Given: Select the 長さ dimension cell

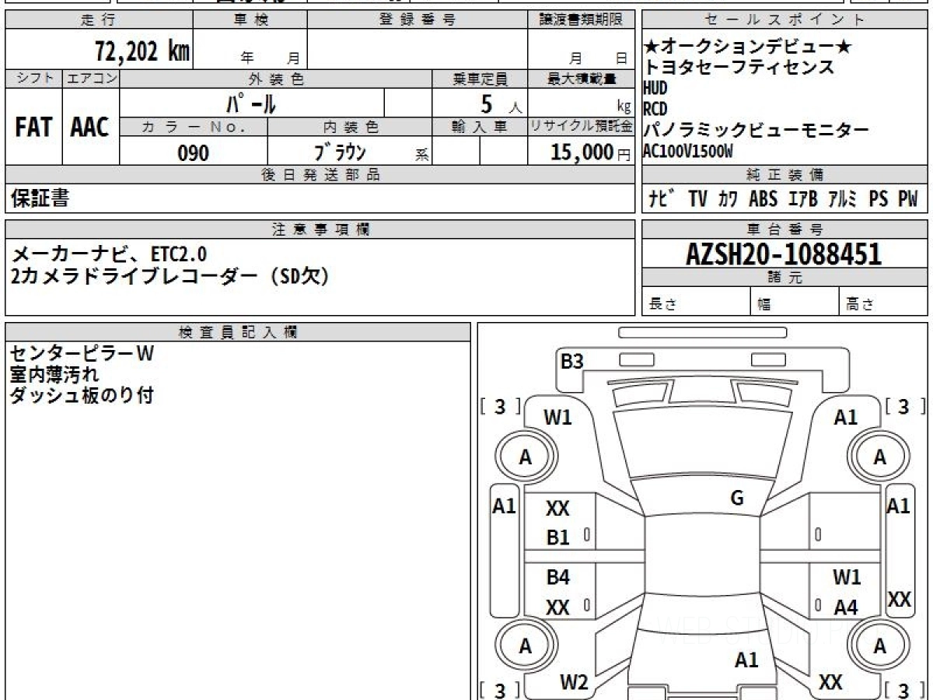Looking at the screenshot, I should coord(697,302).
